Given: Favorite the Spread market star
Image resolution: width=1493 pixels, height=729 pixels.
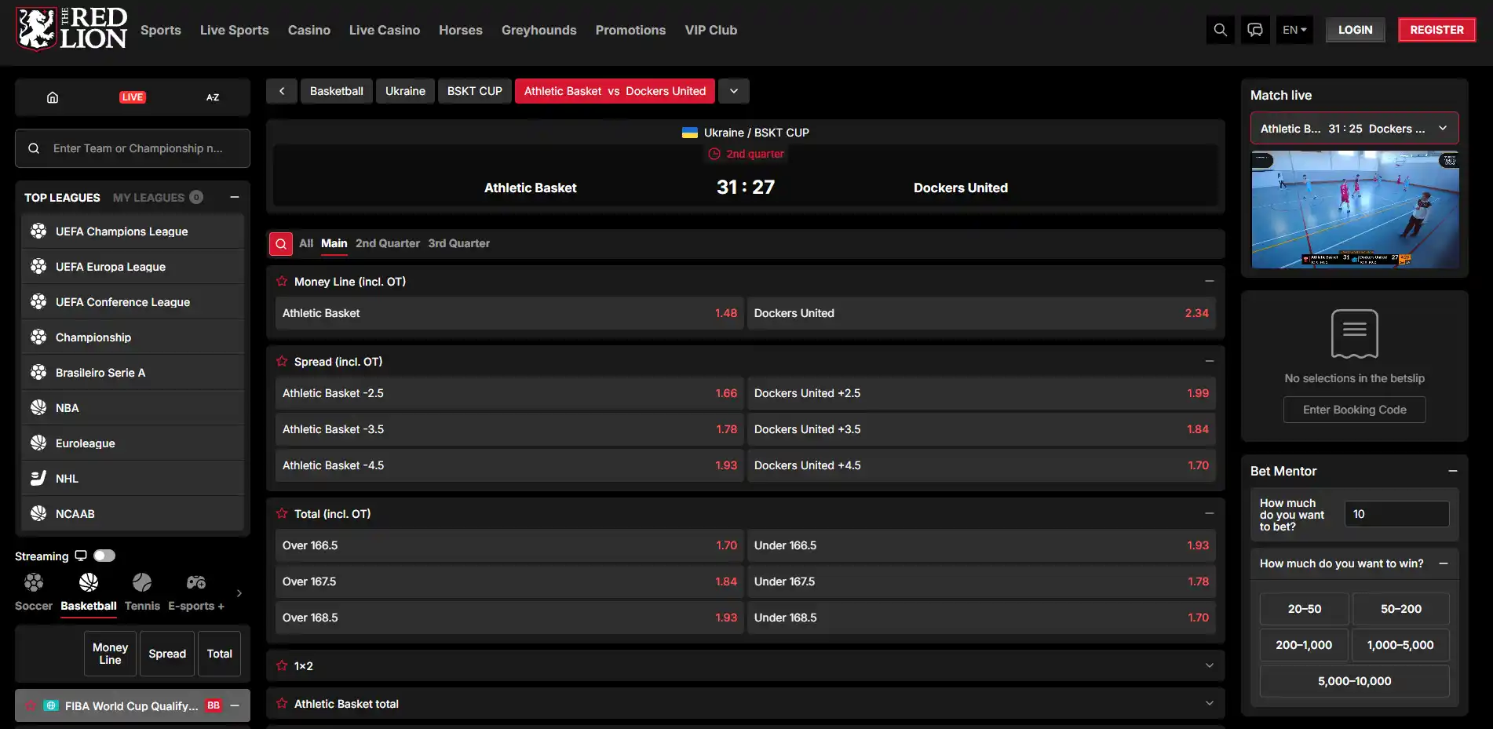Looking at the screenshot, I should pos(282,361).
